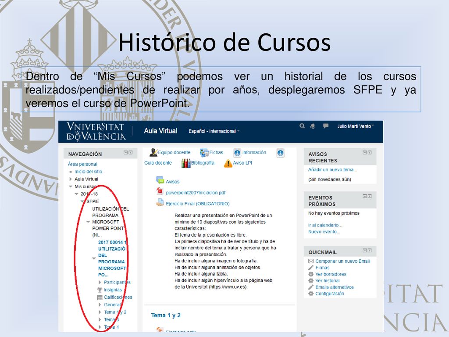Screen dimensions: 449x337
Task: Collapse the Navegación block with hide icon
Action: coord(126,152)
